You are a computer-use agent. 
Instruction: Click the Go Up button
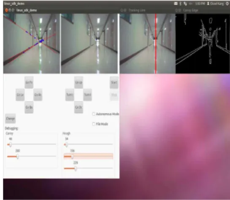coord(78,83)
